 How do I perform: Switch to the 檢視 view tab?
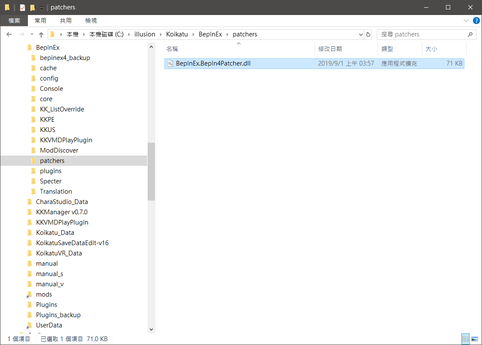[x=91, y=21]
